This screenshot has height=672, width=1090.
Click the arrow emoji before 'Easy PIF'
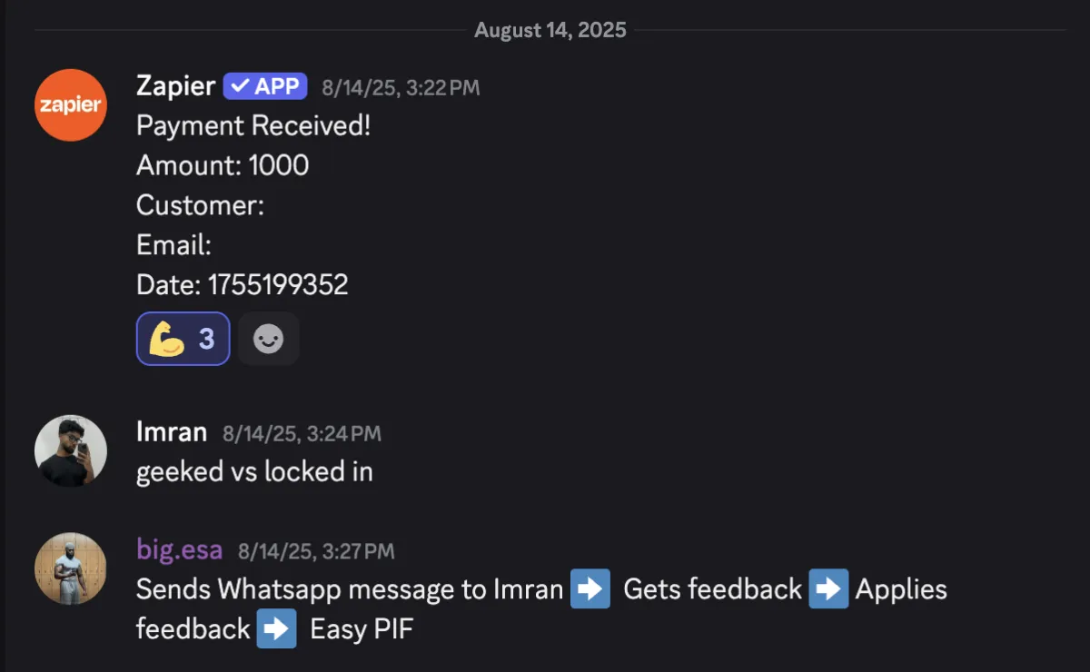(x=276, y=628)
